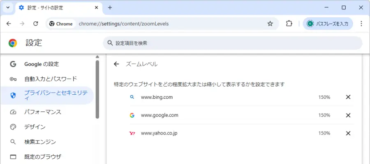Go back from ズームレベル page
The image size is (370, 164).
tap(116, 64)
